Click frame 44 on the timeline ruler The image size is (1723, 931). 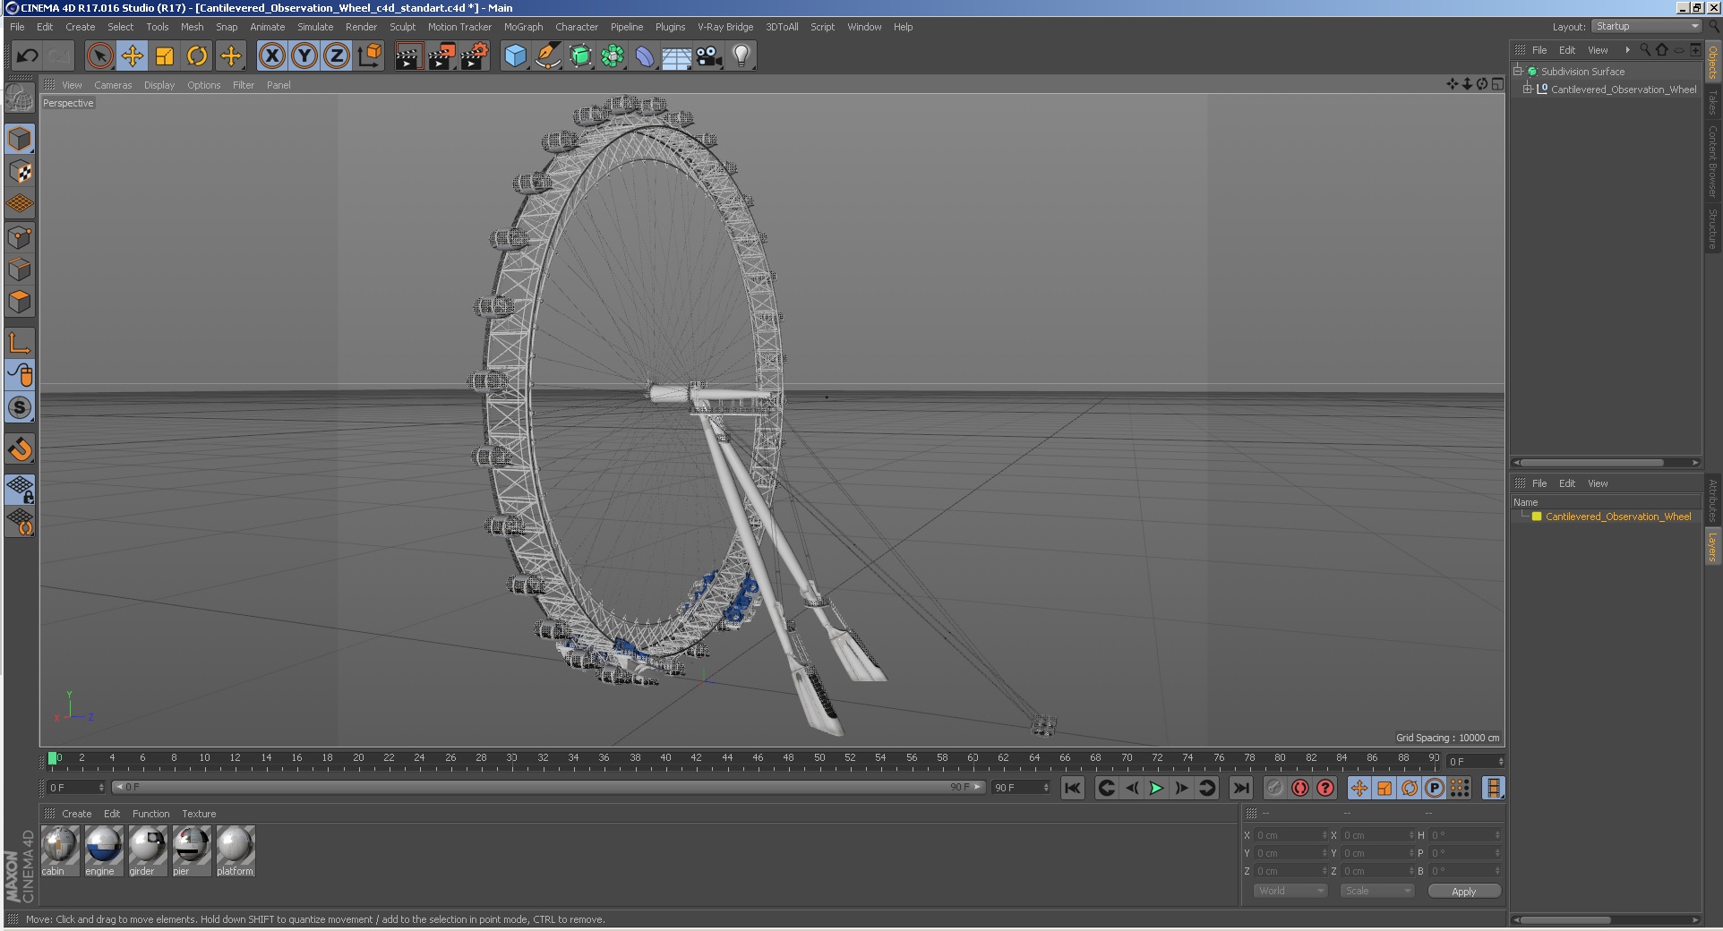click(727, 759)
